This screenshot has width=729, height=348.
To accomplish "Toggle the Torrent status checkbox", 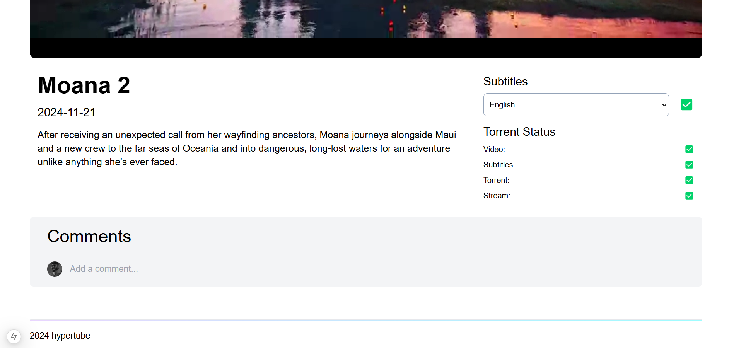I will (x=689, y=180).
